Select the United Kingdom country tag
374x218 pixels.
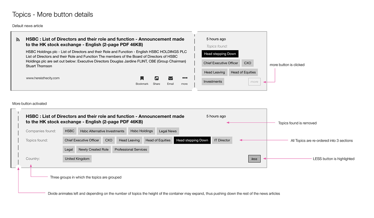click(77, 159)
